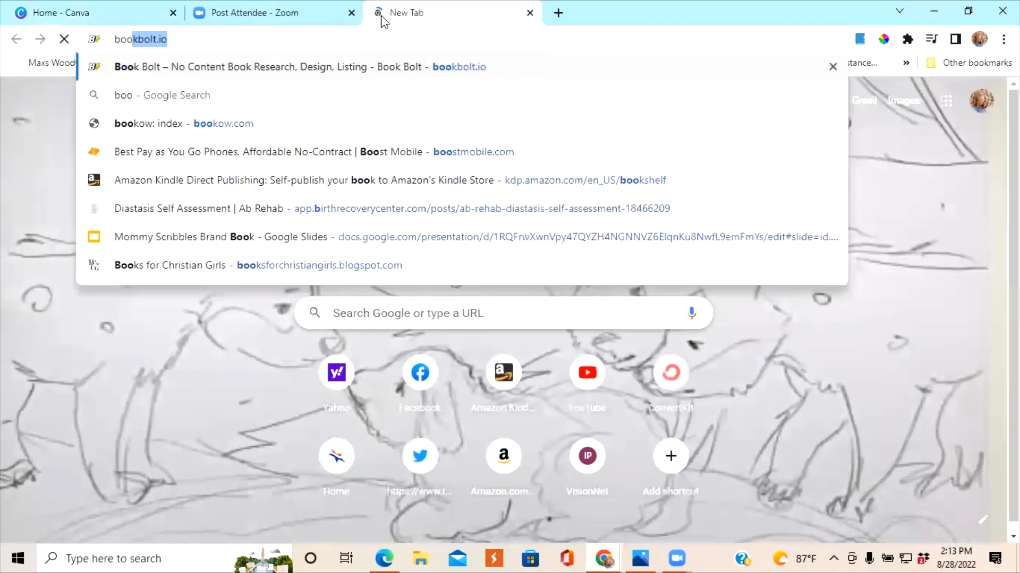Close the Post Attendee - Zoom tab

(x=352, y=13)
